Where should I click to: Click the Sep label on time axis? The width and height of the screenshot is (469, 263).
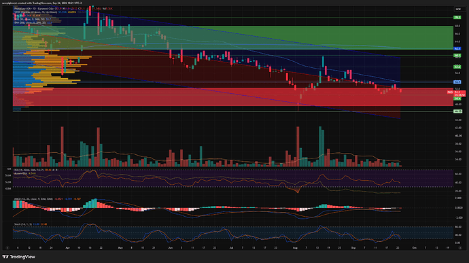pyautogui.click(x=353, y=248)
